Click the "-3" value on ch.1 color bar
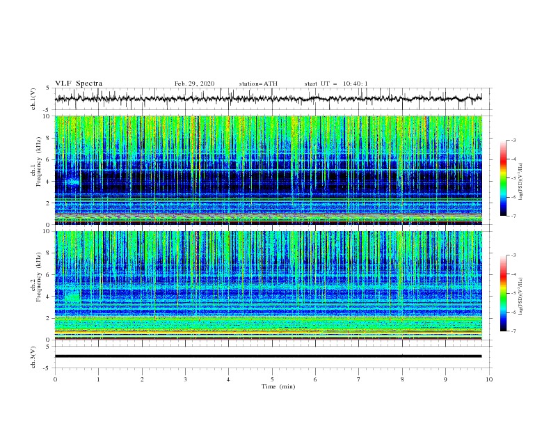Screen dimensions: 551x426 coord(513,140)
